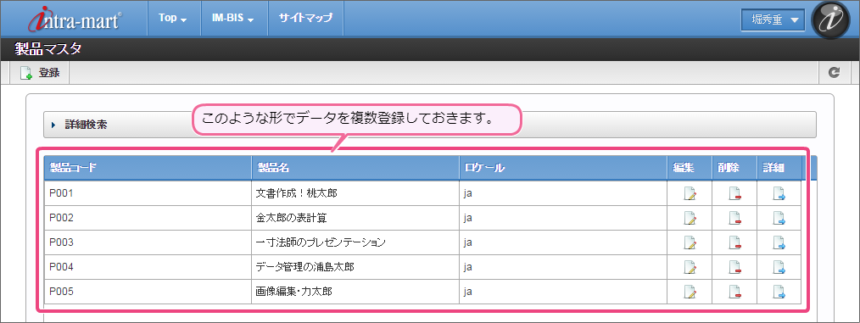The width and height of the screenshot is (860, 323).
Task: Open details for product P001
Action: (x=779, y=193)
